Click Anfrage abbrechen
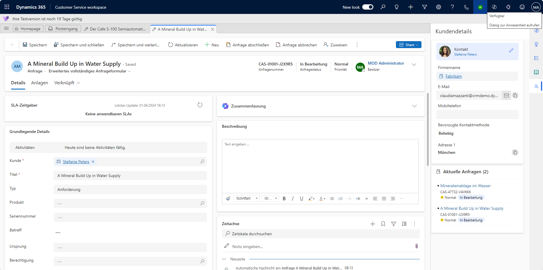Screen dimensions: 543x270 296,45
